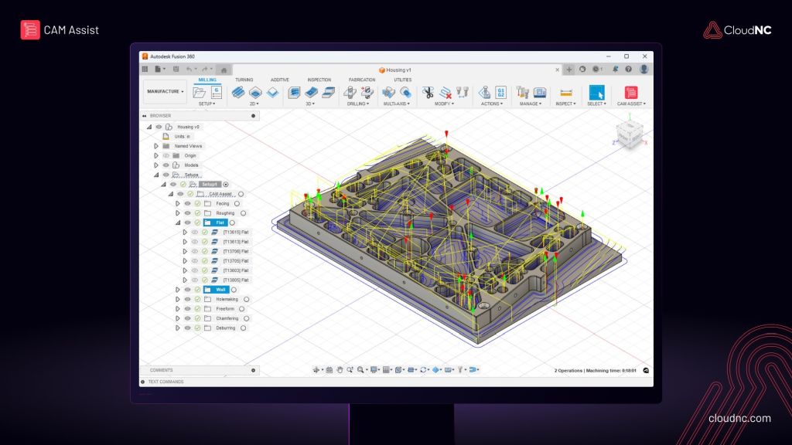Image resolution: width=792 pixels, height=445 pixels.
Task: Open the MANUFACTURE workspace dropdown
Action: 166,92
